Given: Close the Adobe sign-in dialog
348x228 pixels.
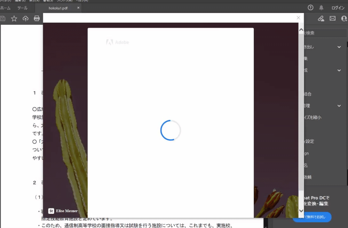Looking at the screenshot, I should click(298, 18).
